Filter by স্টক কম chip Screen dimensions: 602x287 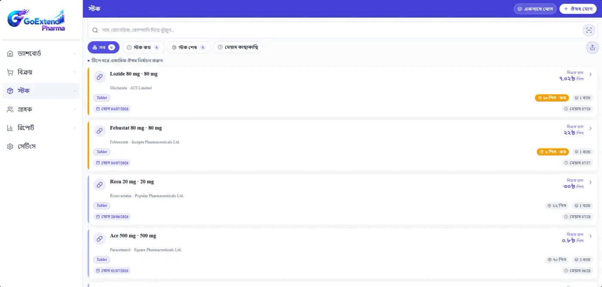(x=144, y=47)
